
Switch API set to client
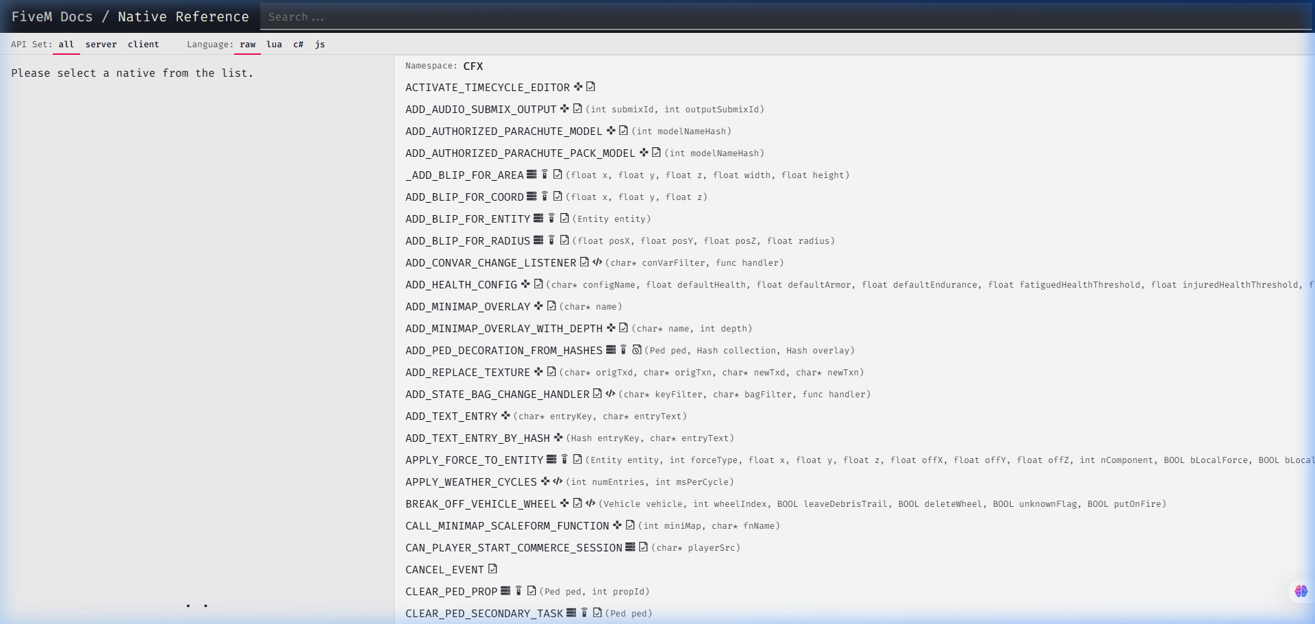pos(143,45)
